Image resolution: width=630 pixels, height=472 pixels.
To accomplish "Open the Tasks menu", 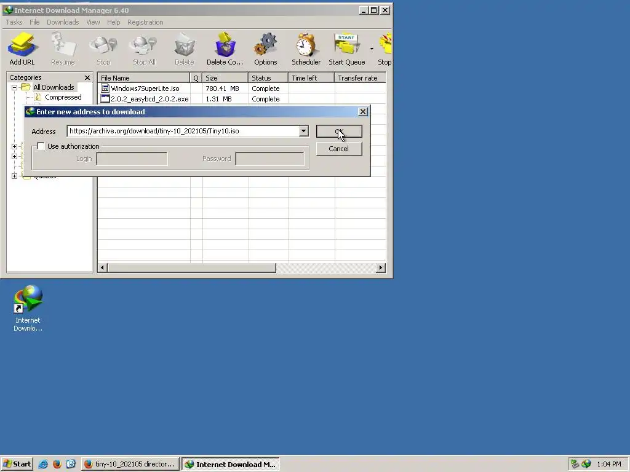I will pyautogui.click(x=14, y=22).
